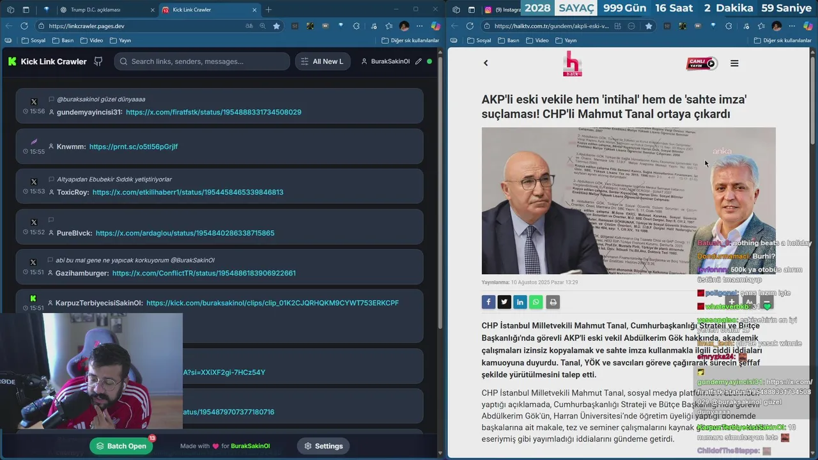The image size is (818, 460).
Task: Click the Kick icon on KarpuzTerbiyecisiSakinOl row
Action: (34, 298)
